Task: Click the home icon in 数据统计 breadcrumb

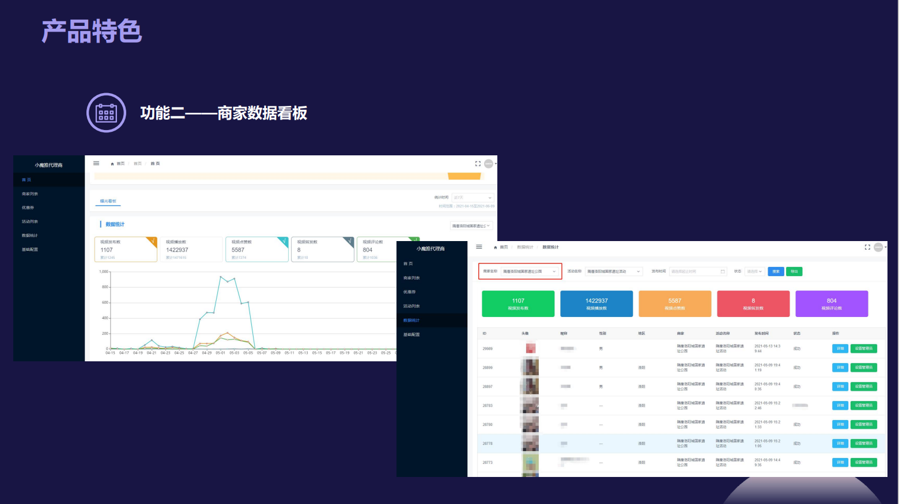Action: pyautogui.click(x=496, y=247)
